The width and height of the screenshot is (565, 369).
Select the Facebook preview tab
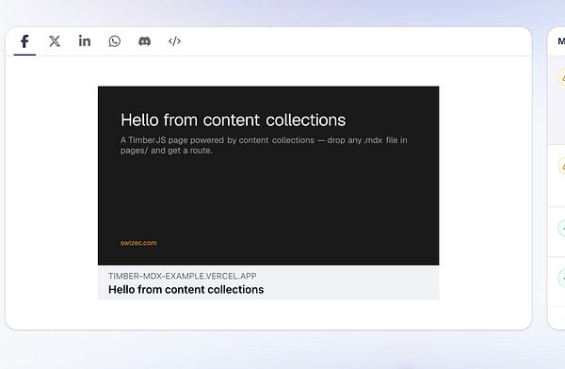[x=24, y=41]
